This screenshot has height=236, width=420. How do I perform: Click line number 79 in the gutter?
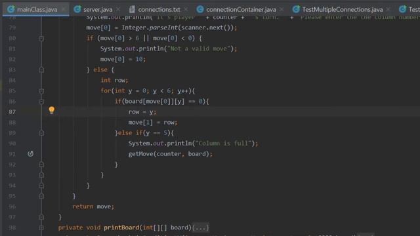pos(12,28)
